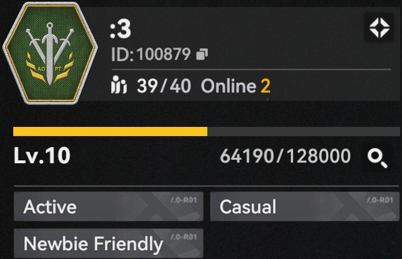Click the yellow filled part of the experience bar
The height and width of the screenshot is (259, 402).
pyautogui.click(x=110, y=132)
